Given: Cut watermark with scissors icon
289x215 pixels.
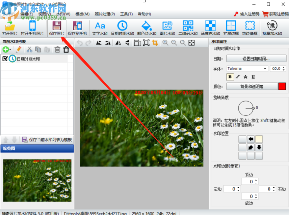Looking at the screenshot, I should pos(29,49).
